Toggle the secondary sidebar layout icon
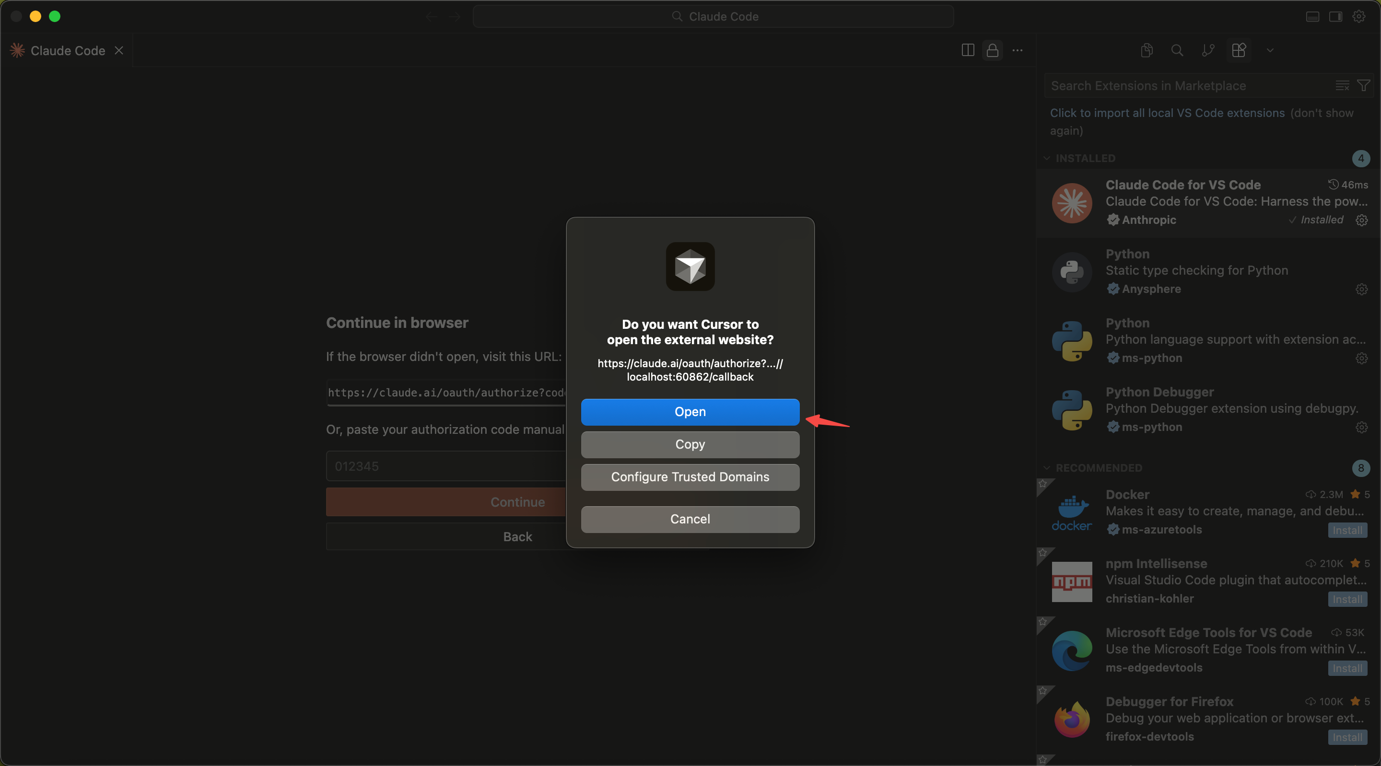The height and width of the screenshot is (766, 1381). [x=1335, y=17]
